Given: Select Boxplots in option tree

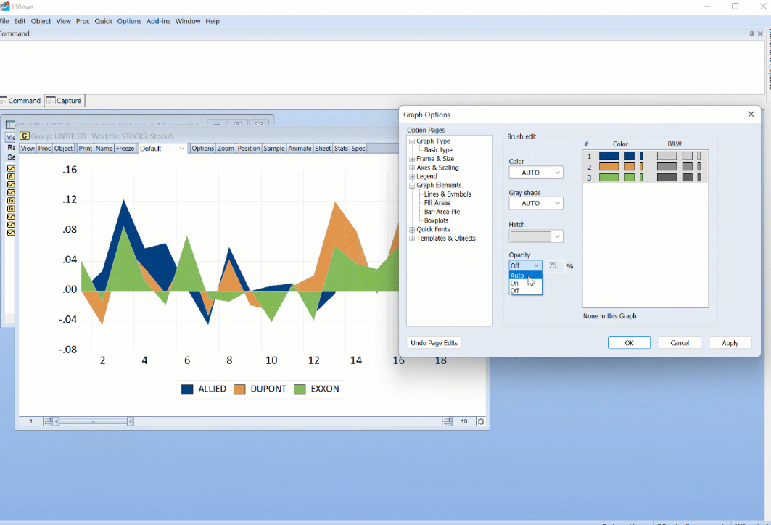Looking at the screenshot, I should coord(436,220).
